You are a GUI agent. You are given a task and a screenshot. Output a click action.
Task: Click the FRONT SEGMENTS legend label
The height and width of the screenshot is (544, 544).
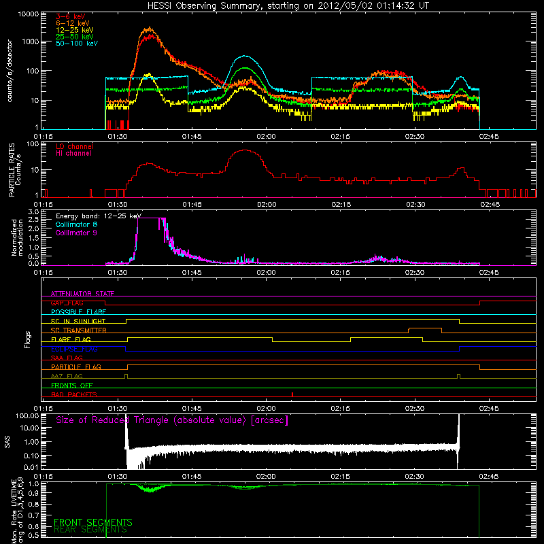[93, 522]
